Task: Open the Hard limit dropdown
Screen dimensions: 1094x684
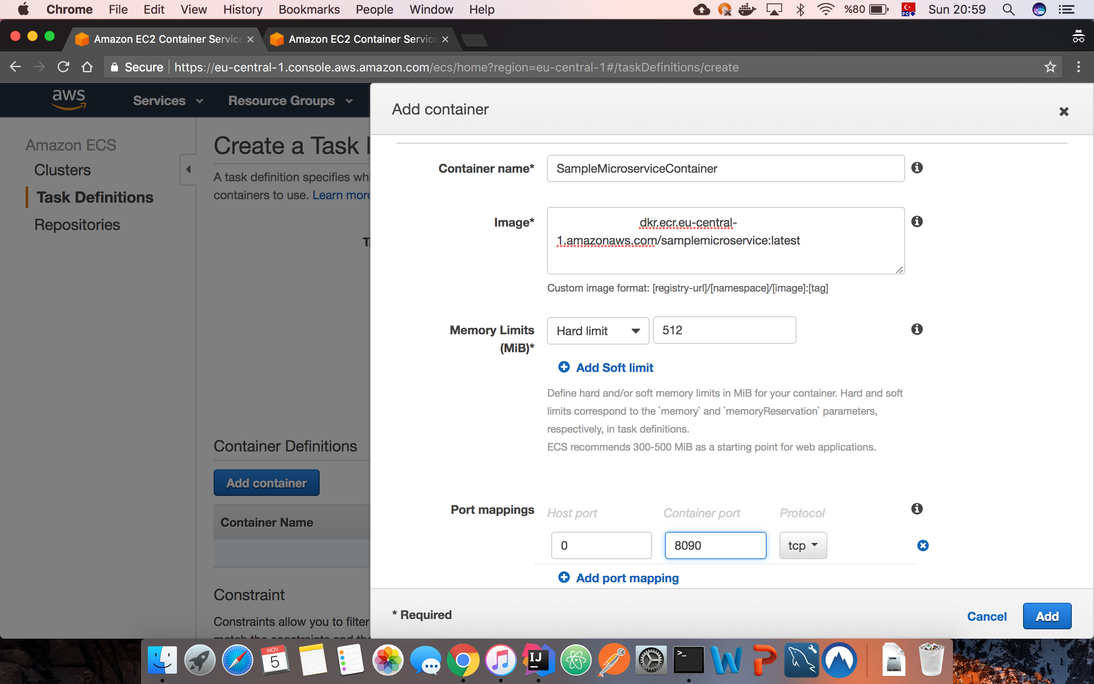Action: pos(597,331)
